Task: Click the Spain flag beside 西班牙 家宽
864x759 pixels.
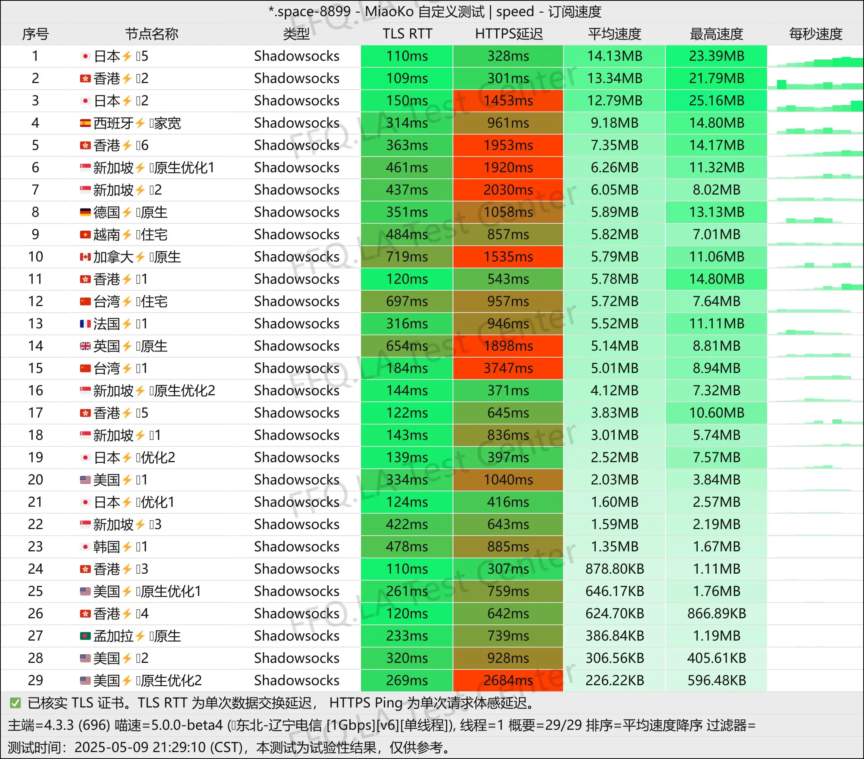Action: click(x=85, y=123)
